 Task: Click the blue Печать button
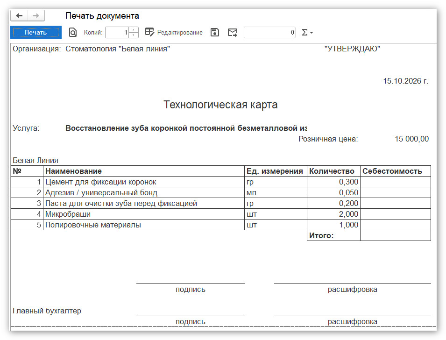click(36, 32)
